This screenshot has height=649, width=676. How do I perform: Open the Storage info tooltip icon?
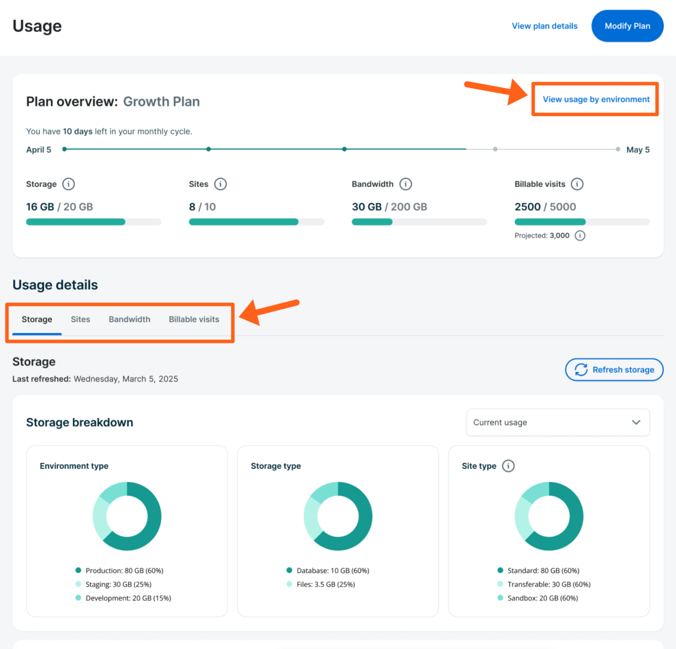click(x=69, y=184)
